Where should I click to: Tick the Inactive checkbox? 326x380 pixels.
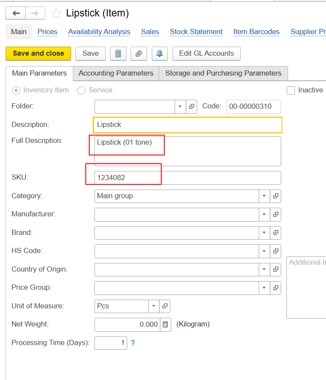click(x=291, y=90)
